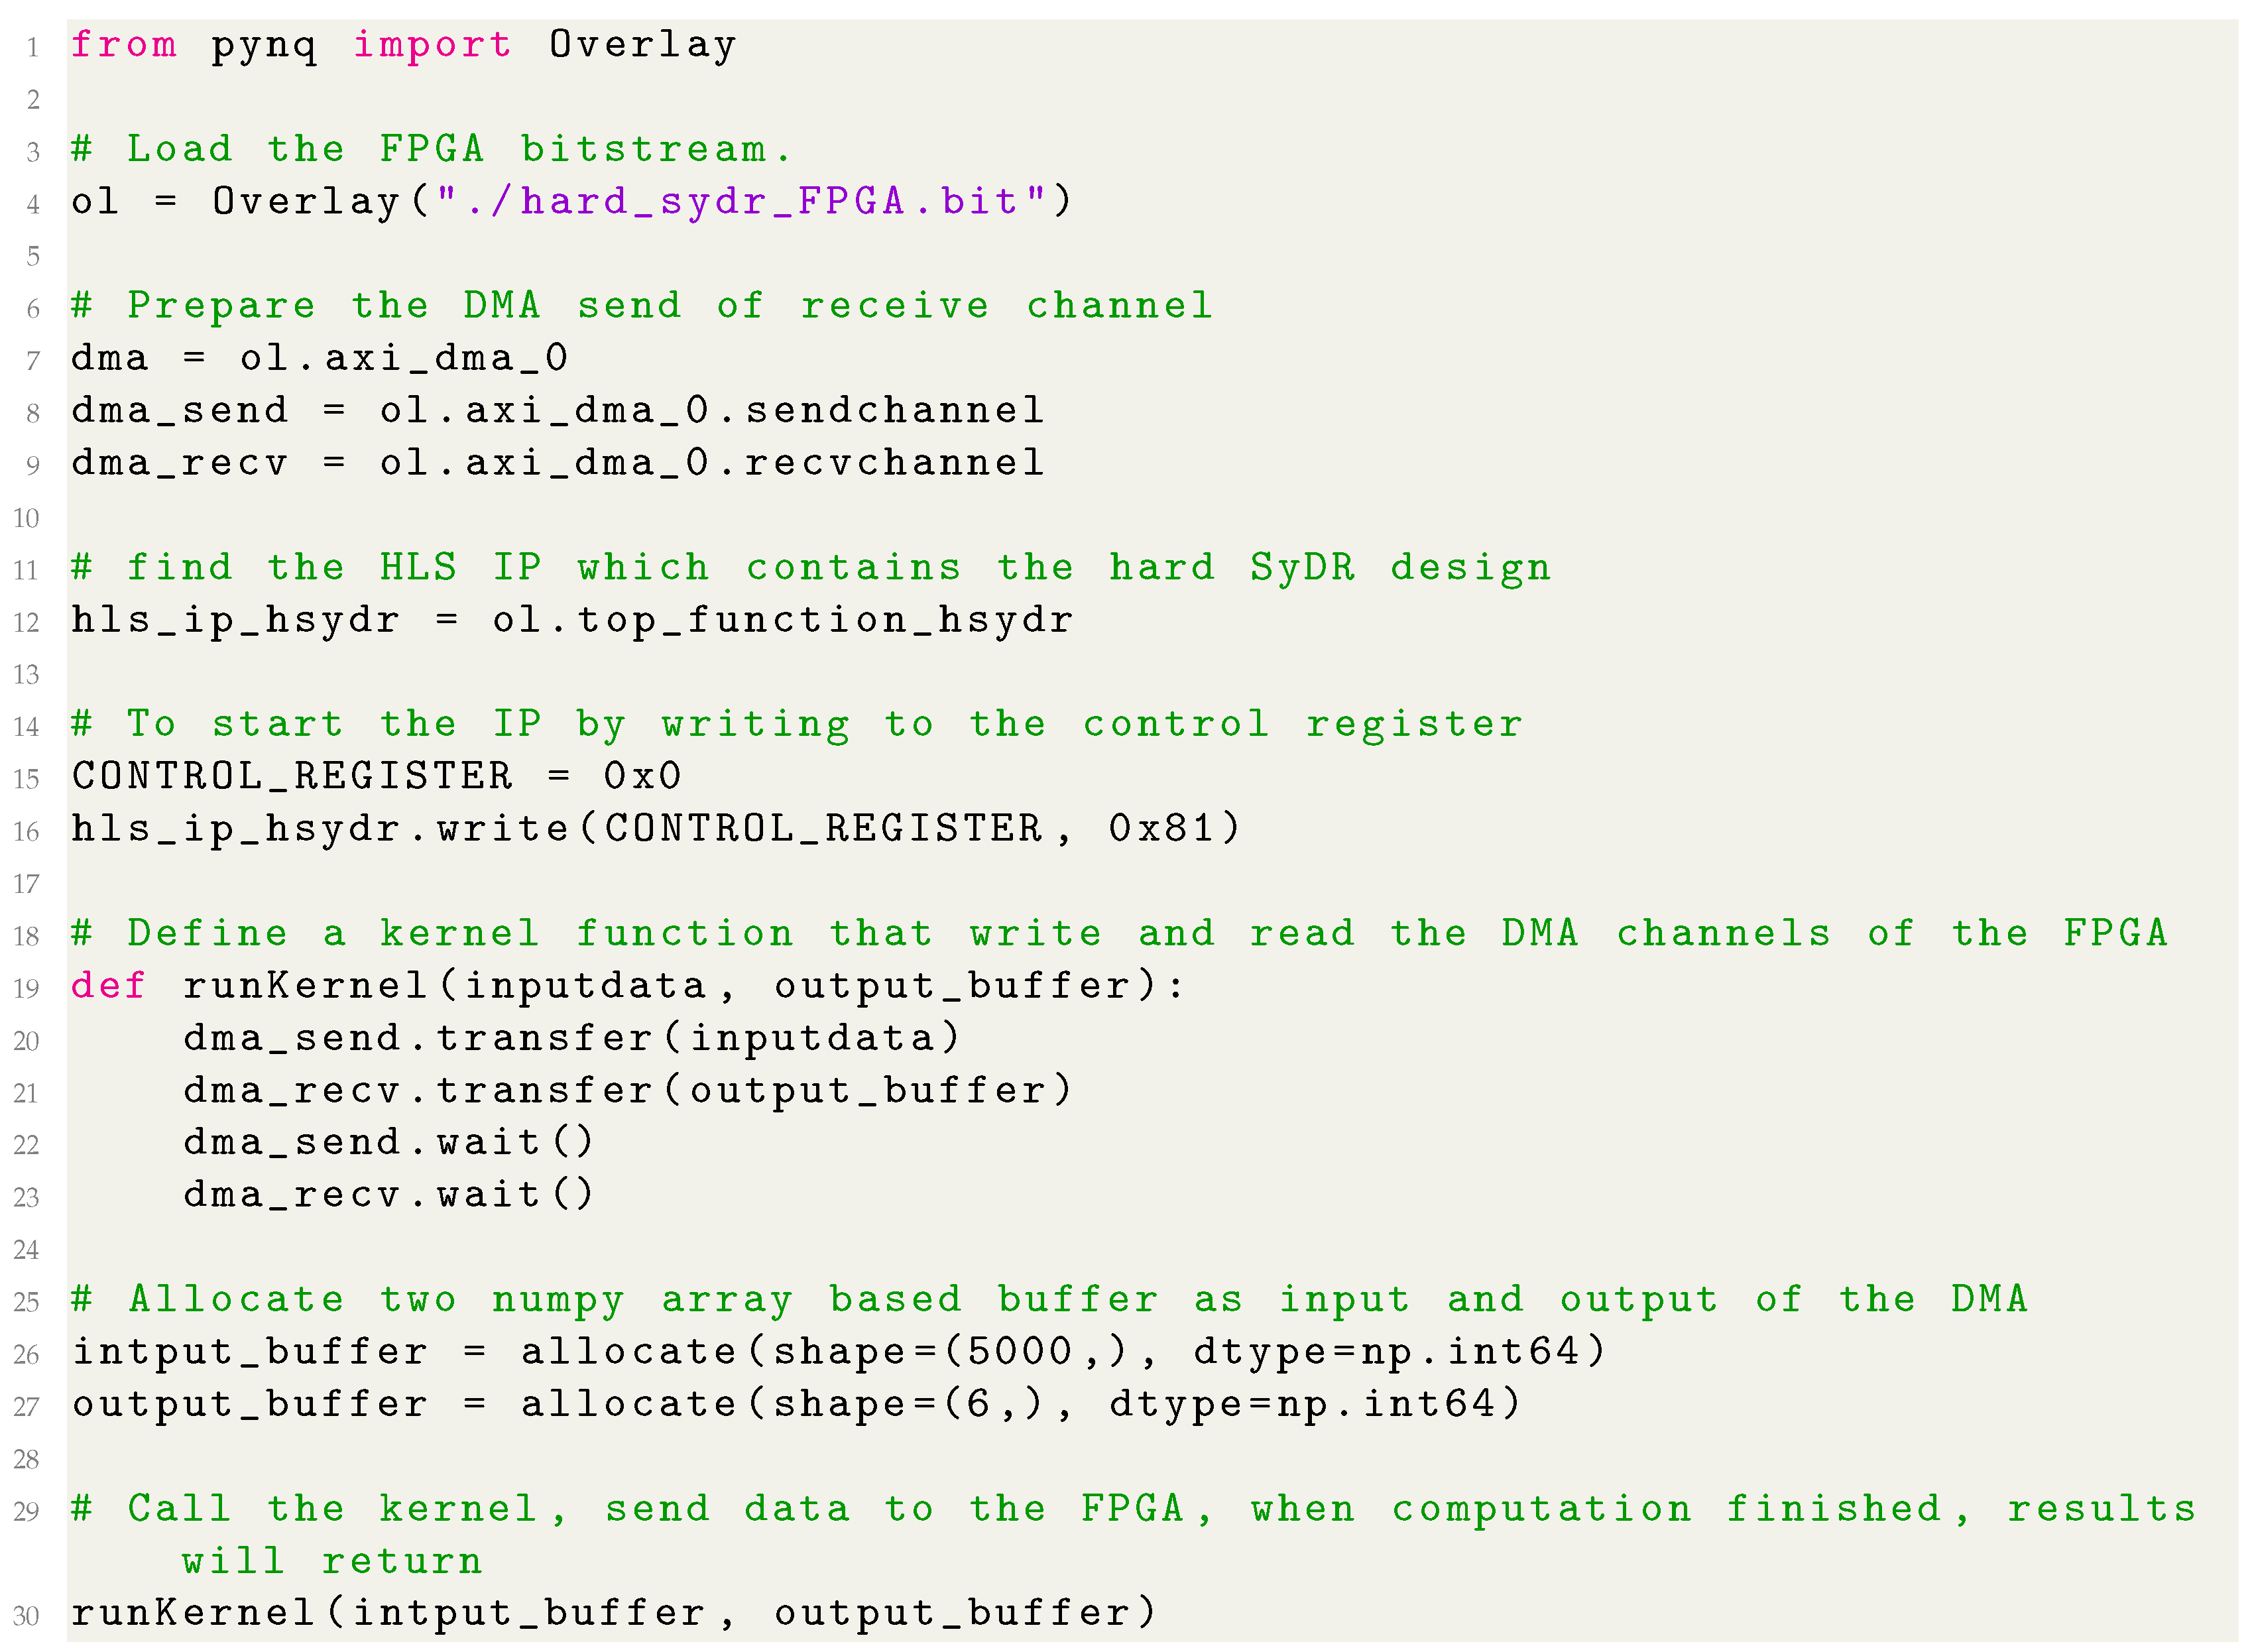Select line number 7 in the gutter
The width and height of the screenshot is (2252, 1652).
(33, 360)
